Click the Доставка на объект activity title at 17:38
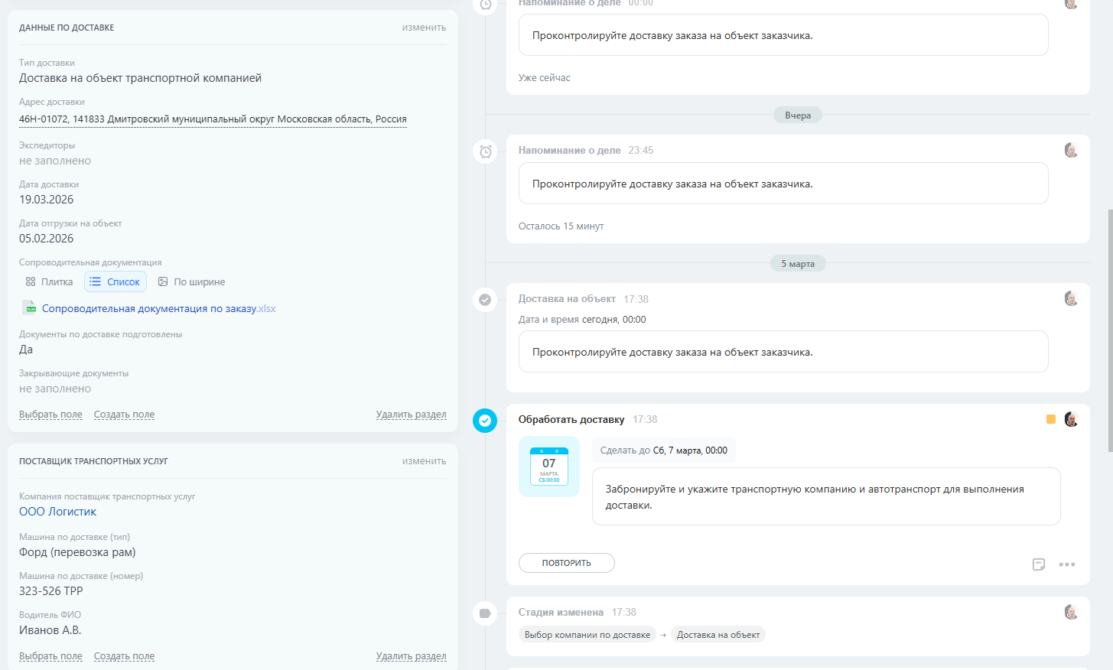1113x670 pixels. (567, 299)
